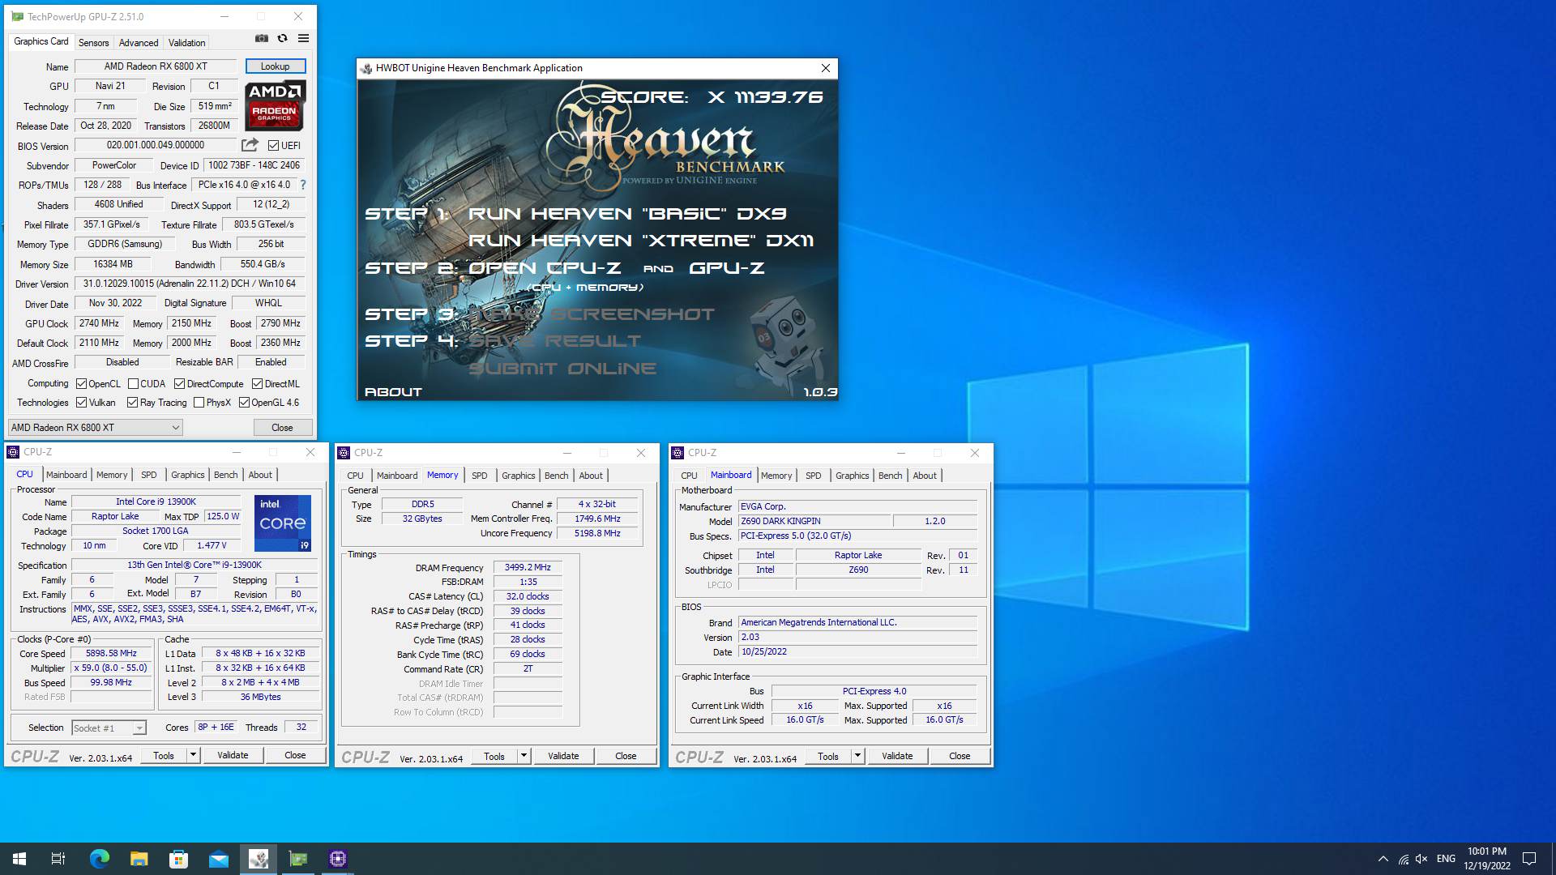
Task: Open Mail app from the taskbar
Action: tap(218, 859)
